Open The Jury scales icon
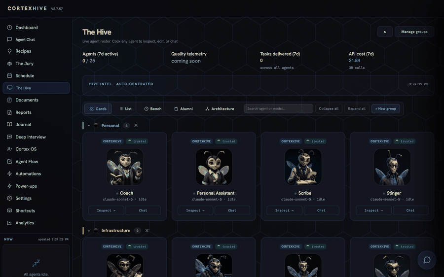Image resolution: width=444 pixels, height=277 pixels. pos(9,64)
